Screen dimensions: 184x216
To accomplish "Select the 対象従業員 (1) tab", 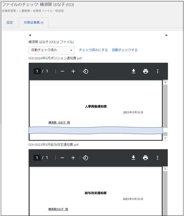I will pyautogui.click(x=34, y=22).
